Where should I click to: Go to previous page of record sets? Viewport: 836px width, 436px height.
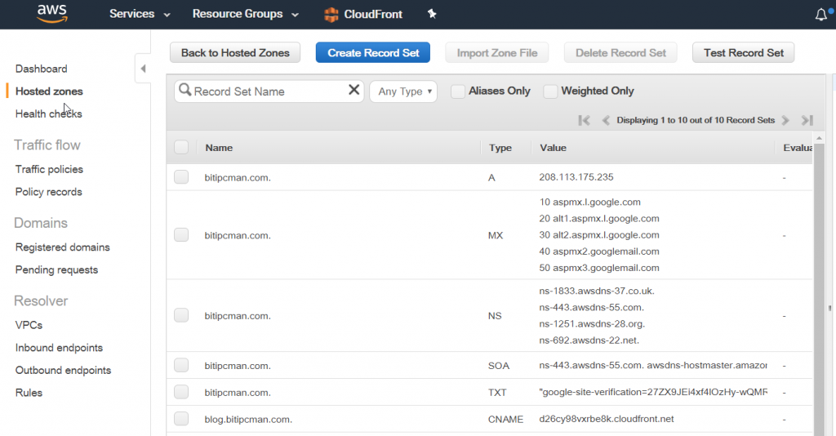pos(606,121)
